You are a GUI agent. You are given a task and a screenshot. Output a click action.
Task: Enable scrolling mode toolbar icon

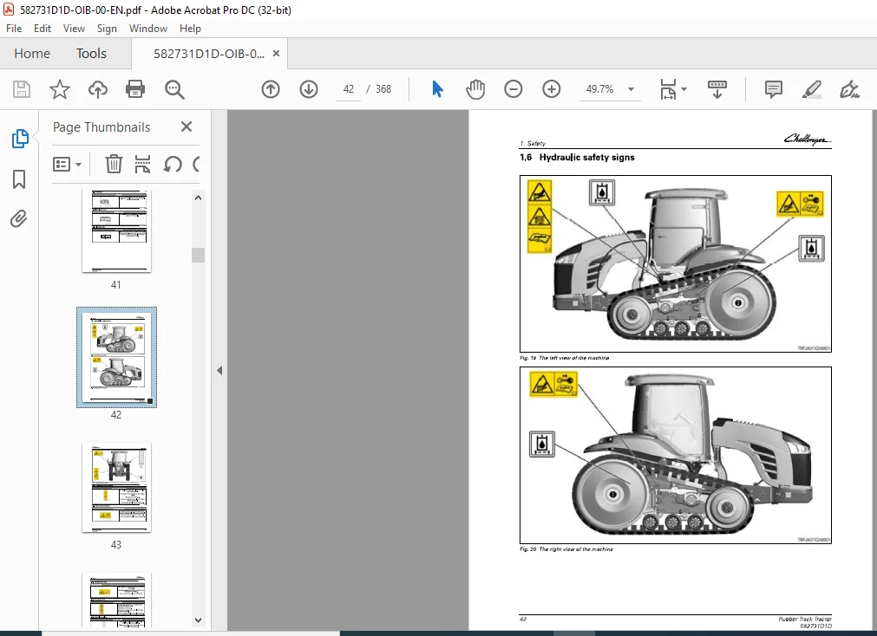717,89
